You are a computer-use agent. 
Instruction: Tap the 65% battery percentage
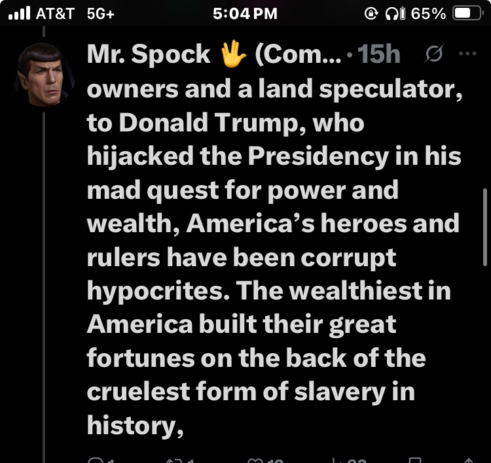429,13
